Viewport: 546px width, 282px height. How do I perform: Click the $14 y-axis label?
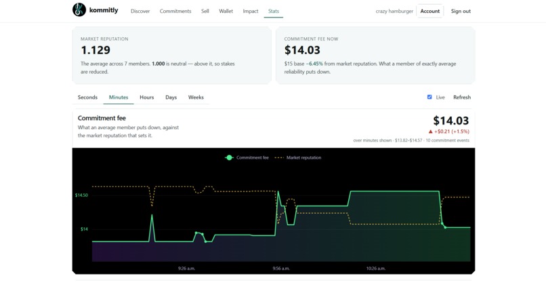click(x=84, y=229)
